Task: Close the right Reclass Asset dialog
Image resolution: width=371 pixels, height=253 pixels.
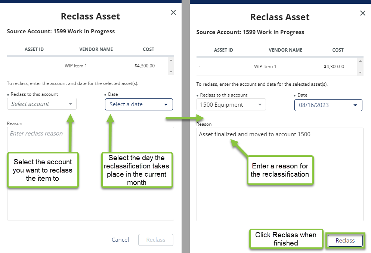Action: point(363,13)
